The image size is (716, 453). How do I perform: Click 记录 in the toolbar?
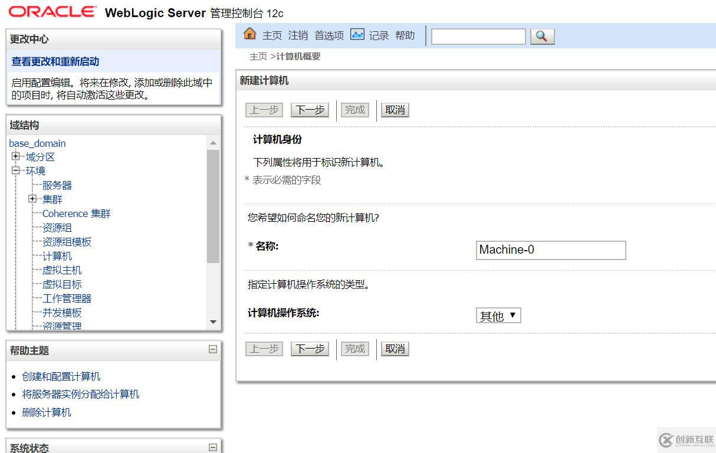coord(379,35)
